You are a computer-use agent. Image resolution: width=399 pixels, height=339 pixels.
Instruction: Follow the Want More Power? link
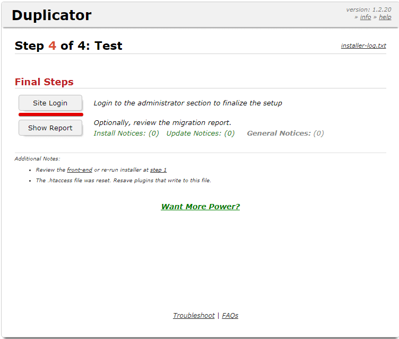tap(201, 207)
